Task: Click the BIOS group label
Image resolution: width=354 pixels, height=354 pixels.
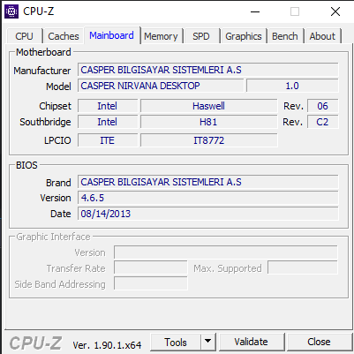Action: 26,165
